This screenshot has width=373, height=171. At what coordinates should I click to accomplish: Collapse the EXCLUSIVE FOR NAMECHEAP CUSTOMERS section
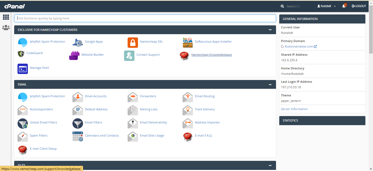(270, 30)
